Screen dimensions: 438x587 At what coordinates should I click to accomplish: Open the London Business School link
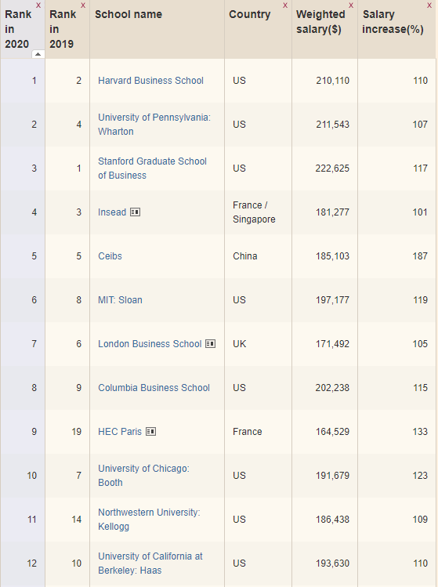[150, 344]
